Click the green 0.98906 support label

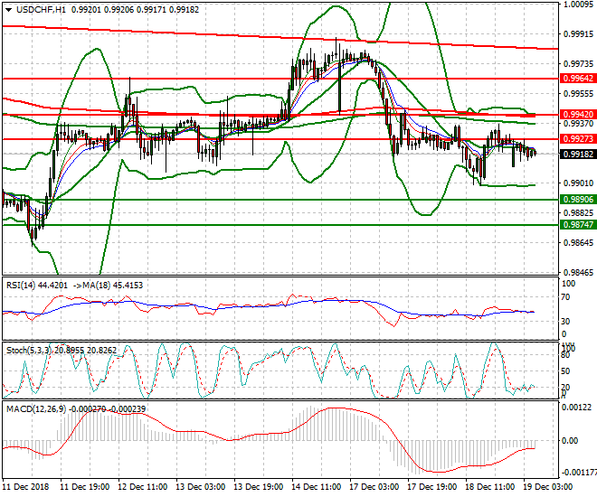pos(578,200)
